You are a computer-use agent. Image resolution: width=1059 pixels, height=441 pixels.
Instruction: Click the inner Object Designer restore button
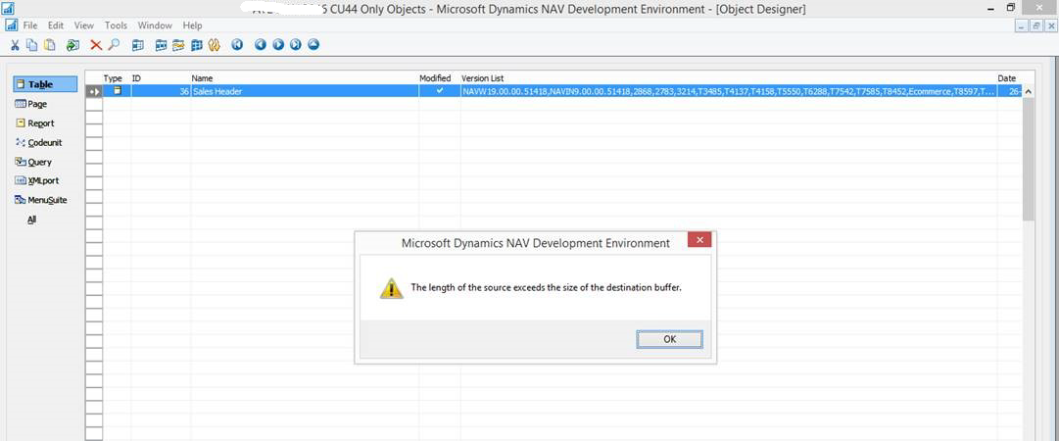click(x=1035, y=25)
